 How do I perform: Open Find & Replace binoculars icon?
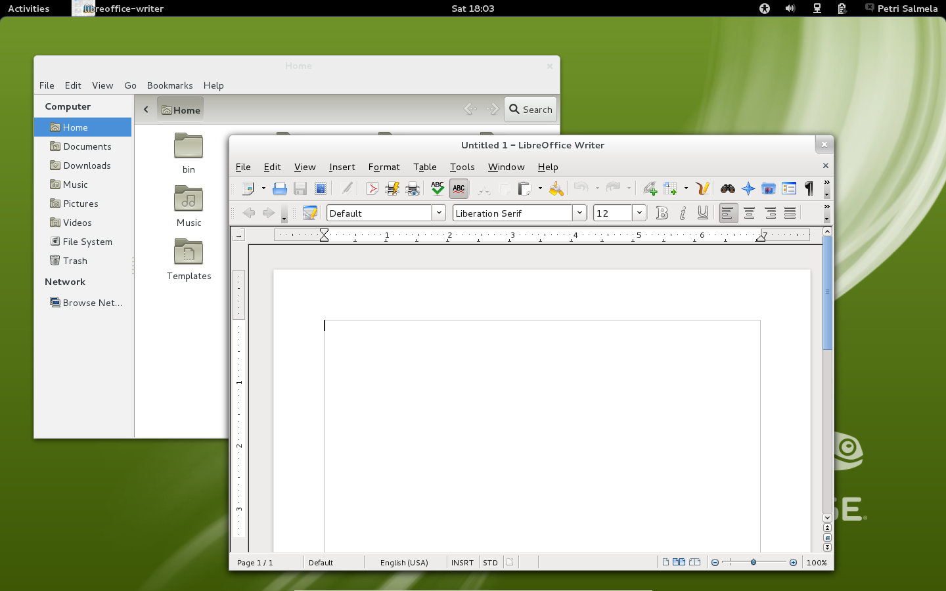tap(727, 189)
